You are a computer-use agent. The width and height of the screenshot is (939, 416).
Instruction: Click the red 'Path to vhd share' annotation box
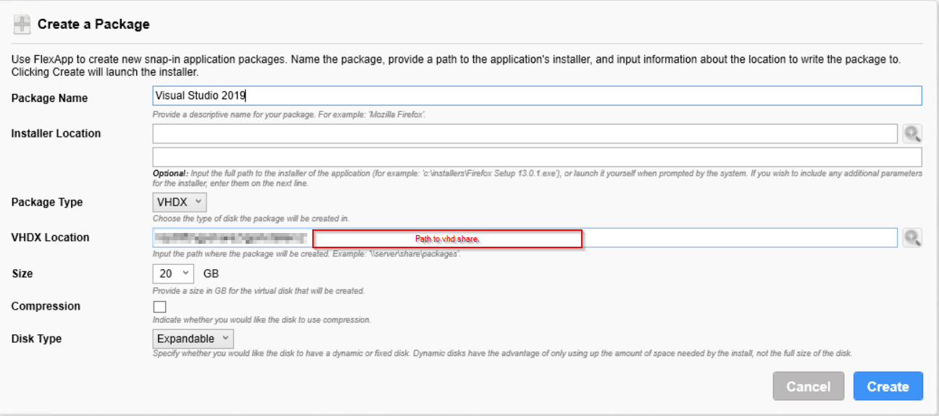448,239
